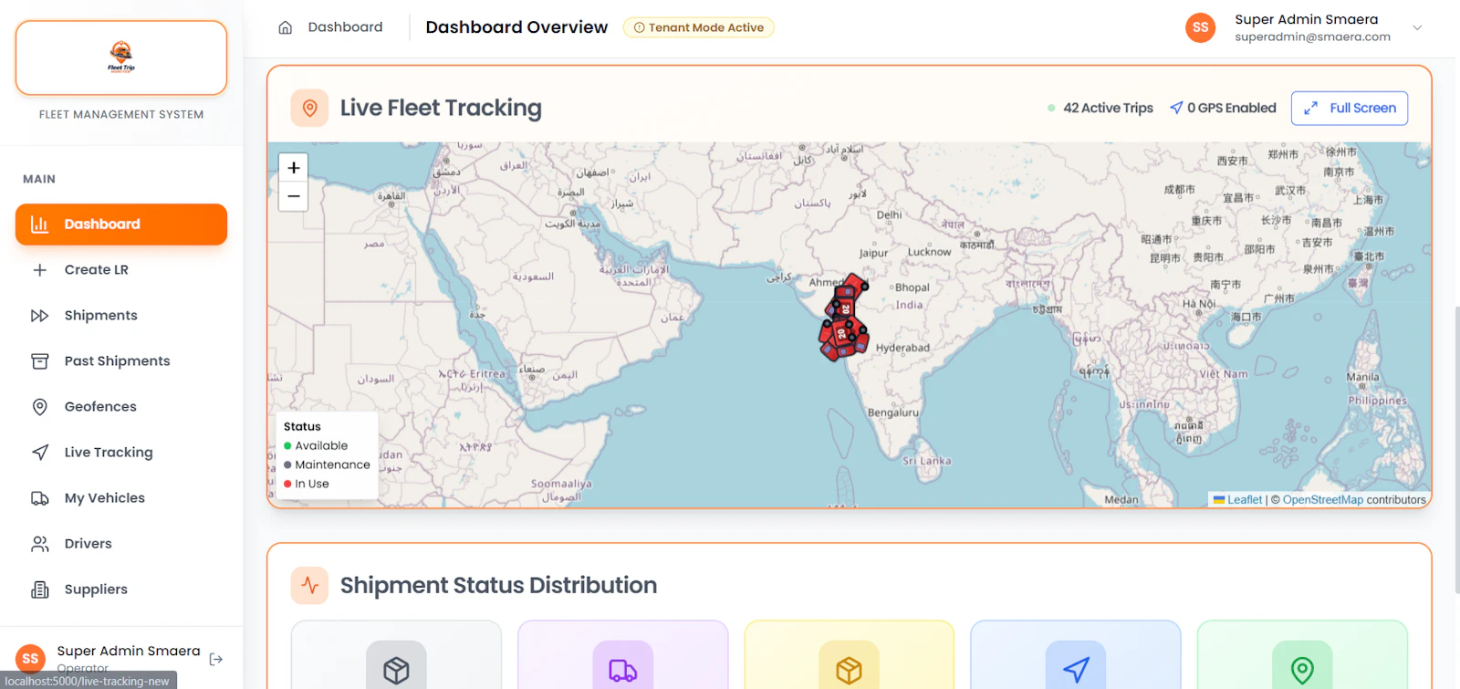Click the 42 Active Trips indicator
Viewport: 1460px width, 689px height.
click(x=1100, y=108)
